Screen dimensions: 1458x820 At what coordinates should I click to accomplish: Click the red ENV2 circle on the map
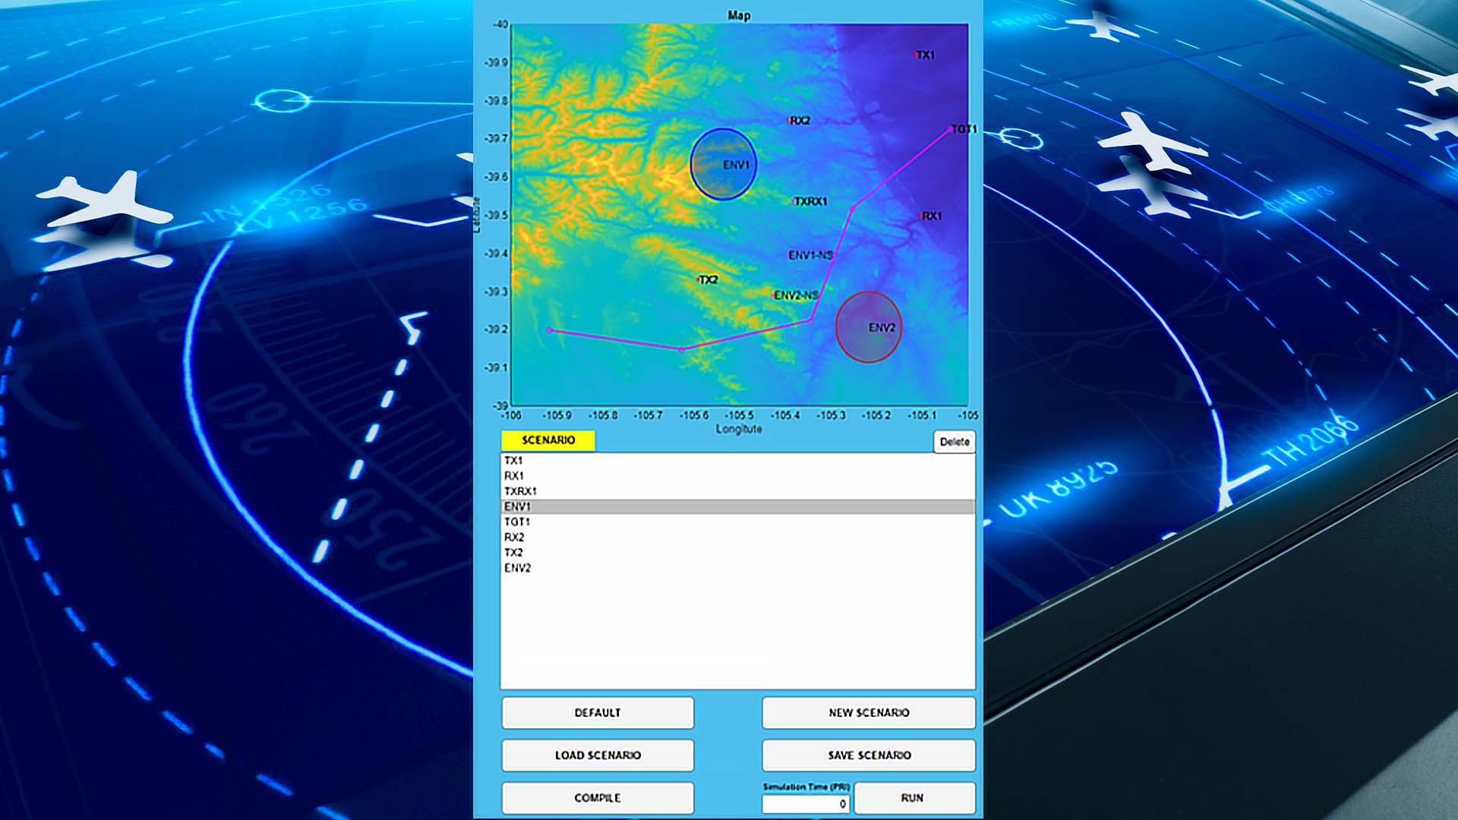click(x=869, y=327)
